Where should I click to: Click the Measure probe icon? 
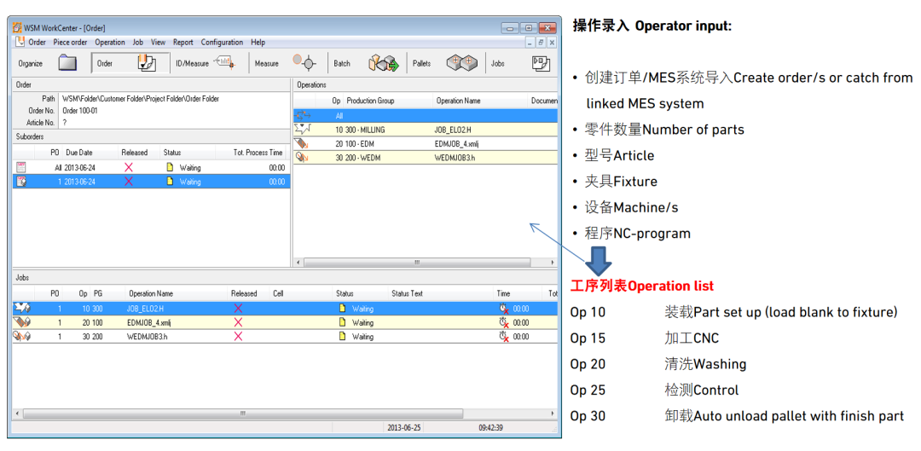pyautogui.click(x=304, y=63)
